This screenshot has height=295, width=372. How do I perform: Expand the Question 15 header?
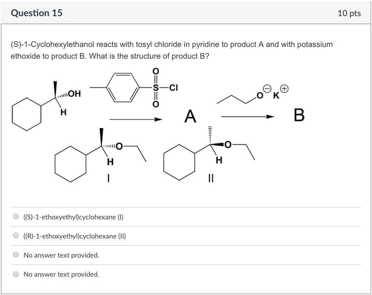(37, 13)
